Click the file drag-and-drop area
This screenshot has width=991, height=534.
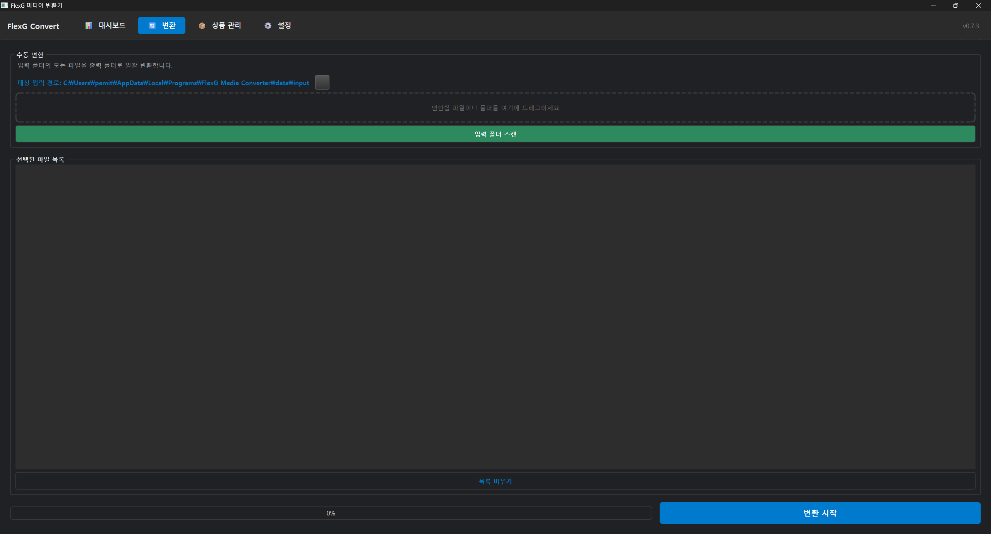pyautogui.click(x=495, y=108)
